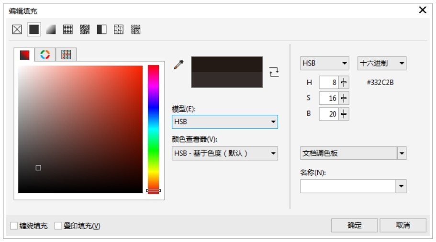The height and width of the screenshot is (242, 436).
Task: Select the Two-color pattern fill icon
Action: [x=101, y=29]
